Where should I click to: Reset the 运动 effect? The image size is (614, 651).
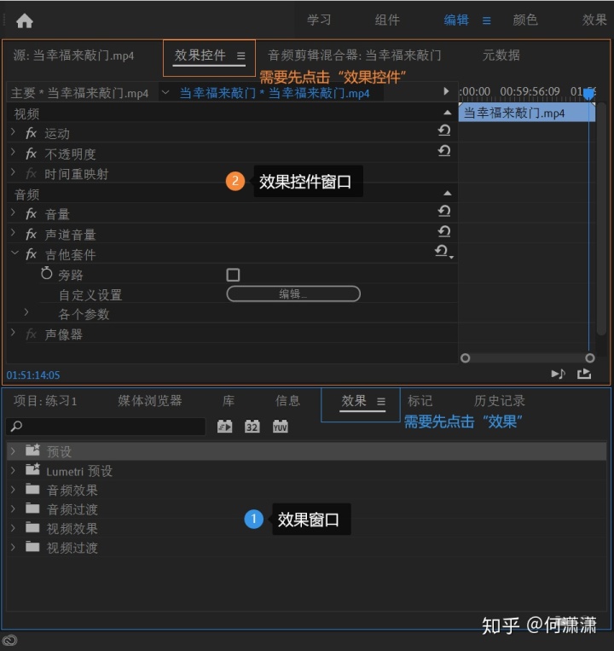pyautogui.click(x=444, y=131)
